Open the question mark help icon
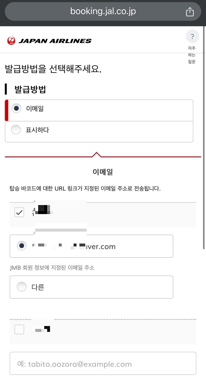Viewport: 206px width, 382px height. pos(192,37)
